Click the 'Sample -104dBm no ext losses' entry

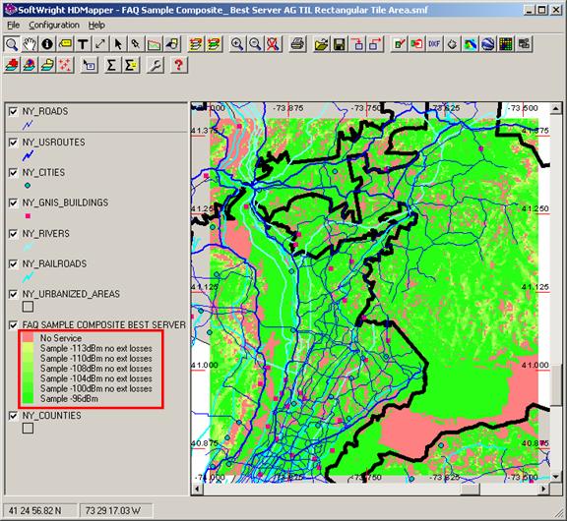(x=95, y=378)
